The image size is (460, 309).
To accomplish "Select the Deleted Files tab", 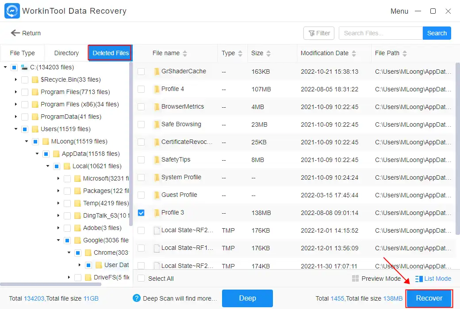I will [110, 53].
